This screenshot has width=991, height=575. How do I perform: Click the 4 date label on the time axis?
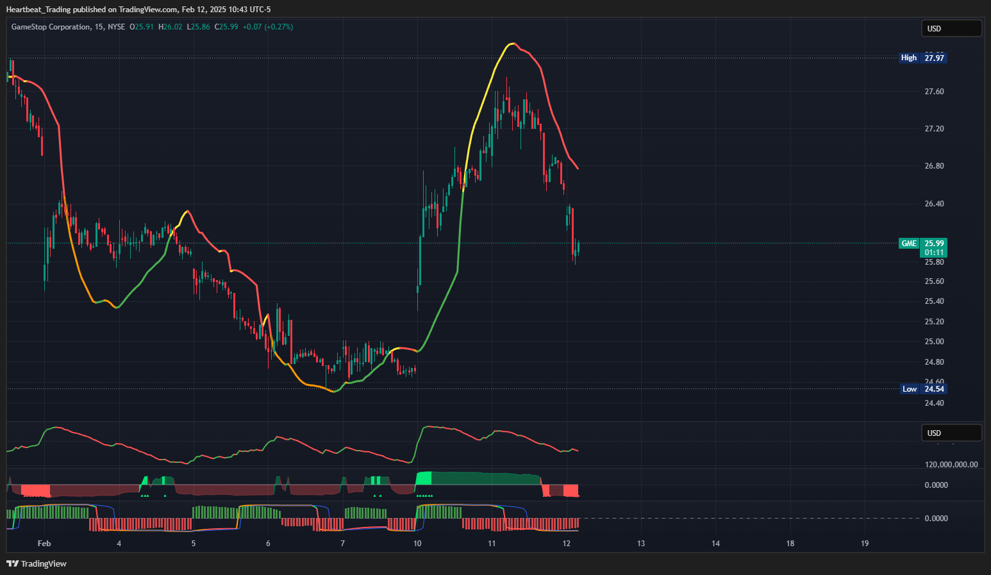(119, 544)
